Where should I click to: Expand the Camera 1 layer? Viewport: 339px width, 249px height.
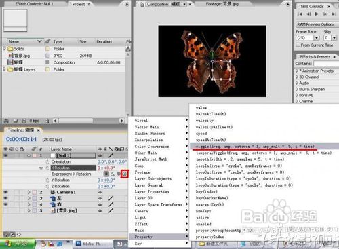28,192
